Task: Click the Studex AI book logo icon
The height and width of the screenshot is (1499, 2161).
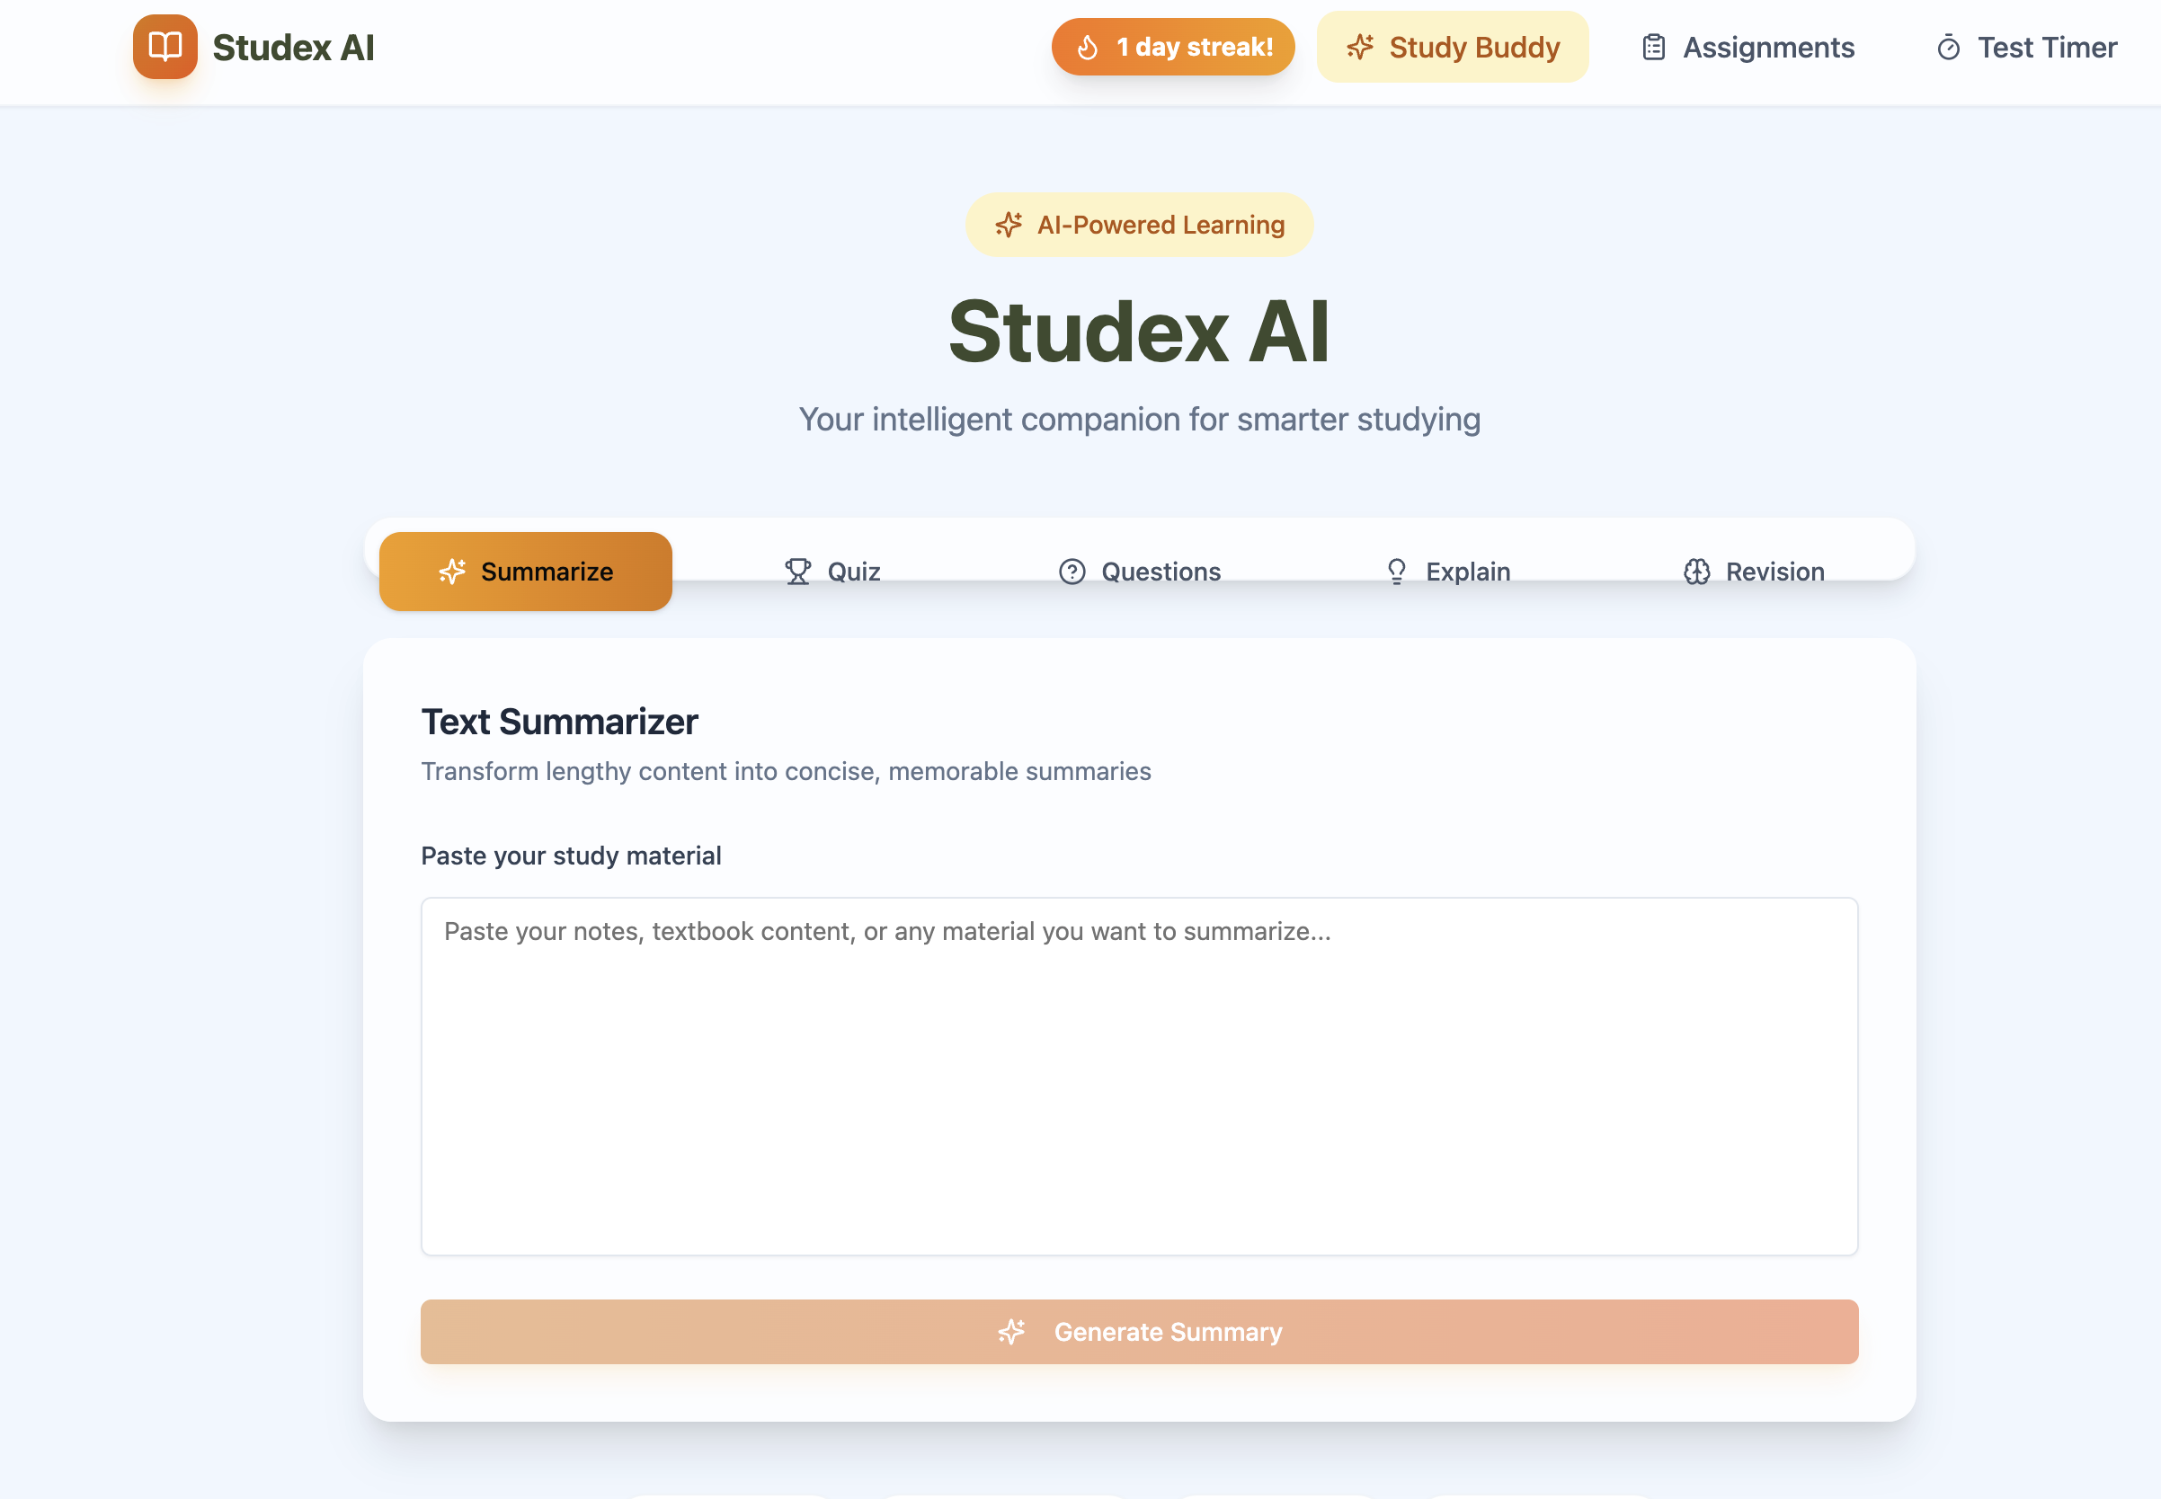Action: pos(165,47)
